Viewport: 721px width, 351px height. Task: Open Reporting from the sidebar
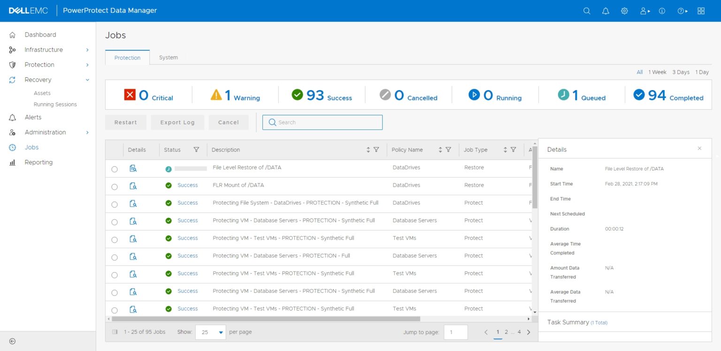point(38,162)
